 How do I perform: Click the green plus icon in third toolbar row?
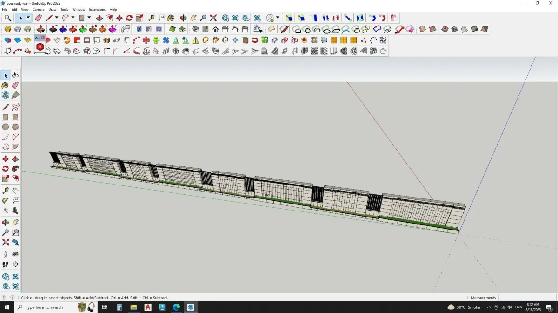156,40
